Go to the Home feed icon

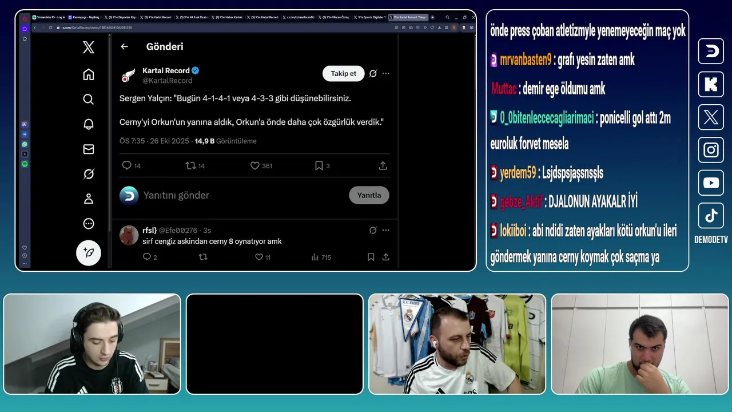89,74
